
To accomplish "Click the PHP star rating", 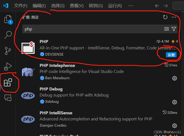I will [174, 41].
